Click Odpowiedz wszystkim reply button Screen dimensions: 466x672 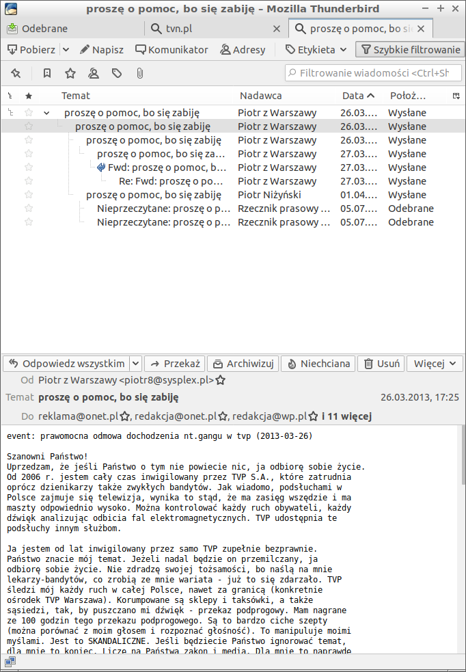pyautogui.click(x=66, y=364)
